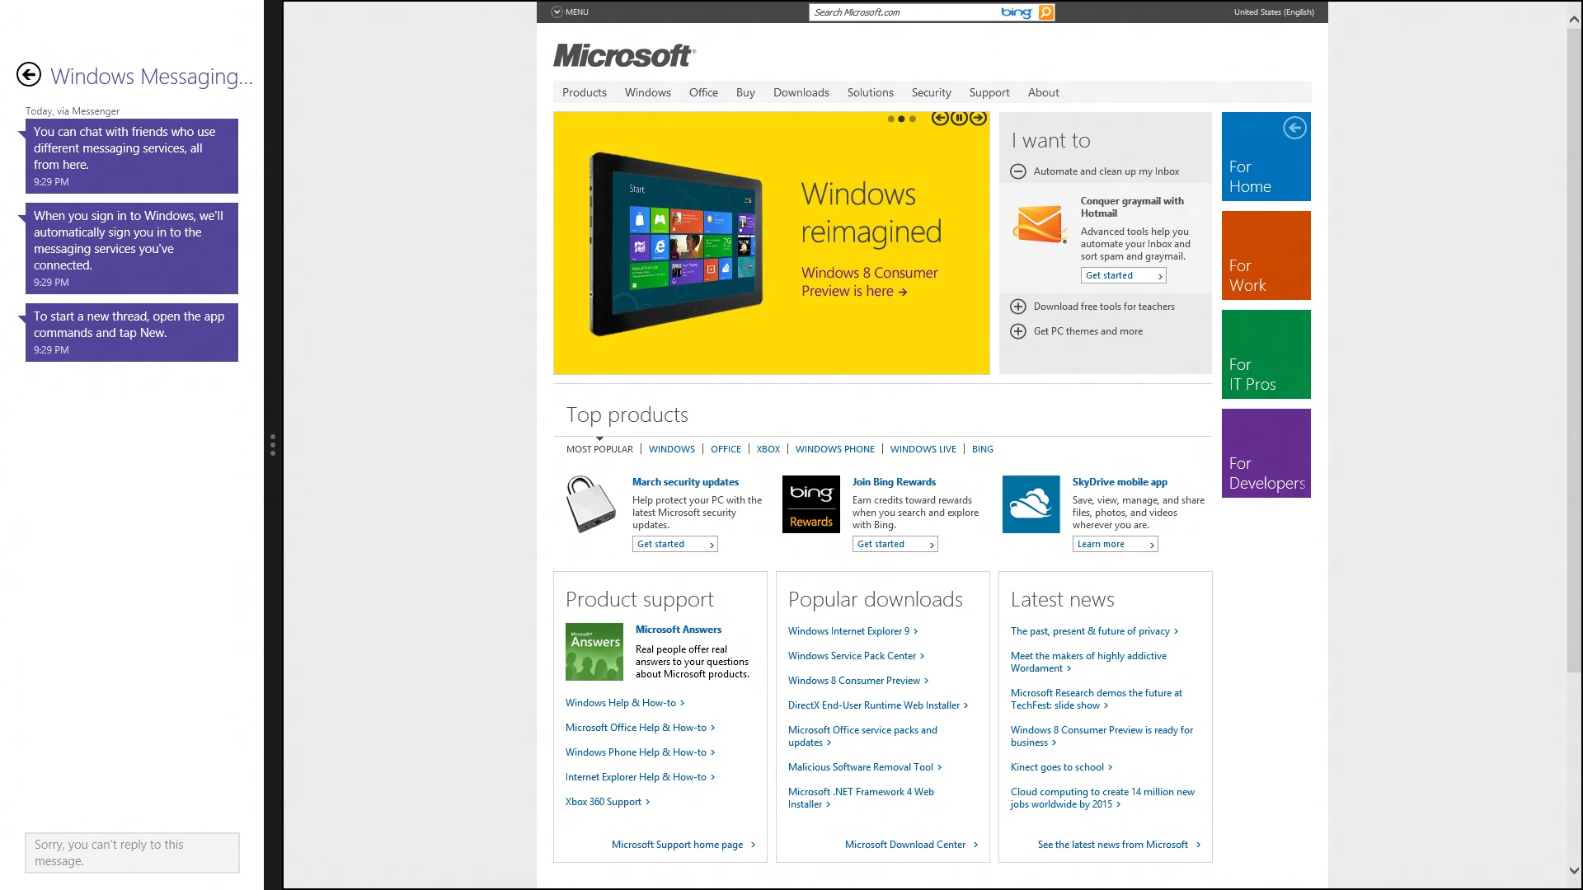Open the About menu

coord(1044,92)
